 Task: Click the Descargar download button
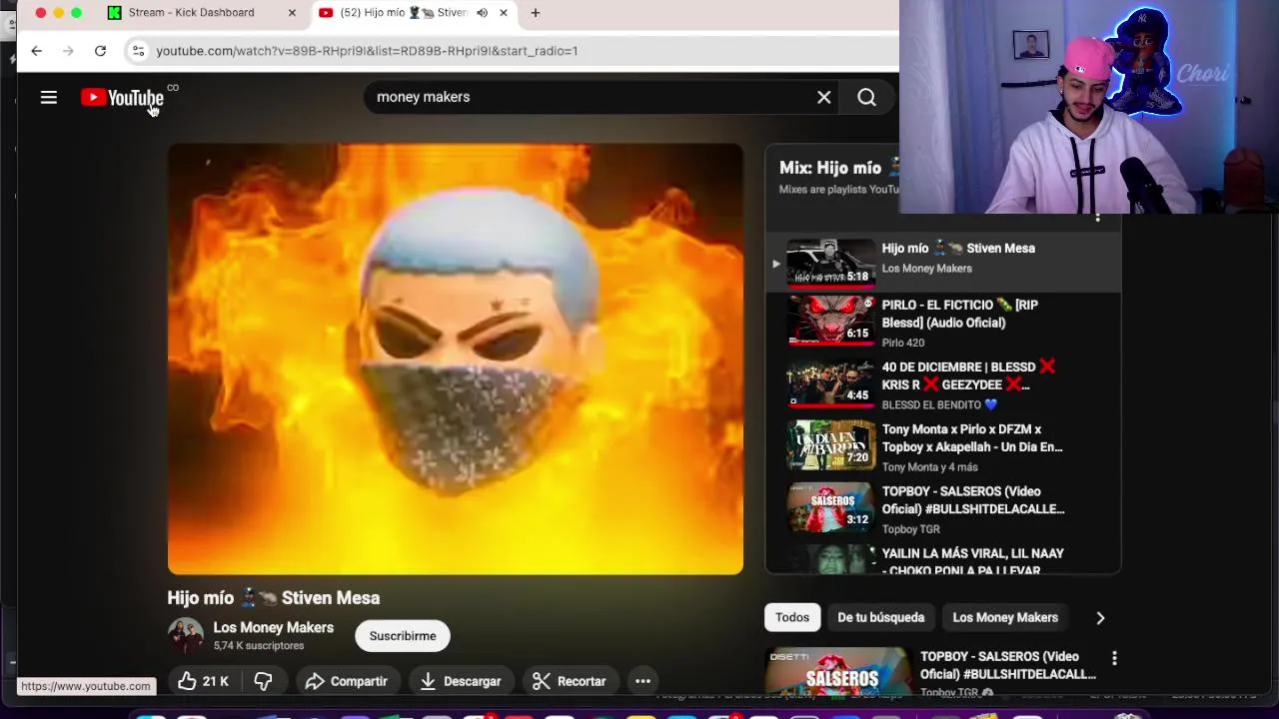pyautogui.click(x=460, y=681)
